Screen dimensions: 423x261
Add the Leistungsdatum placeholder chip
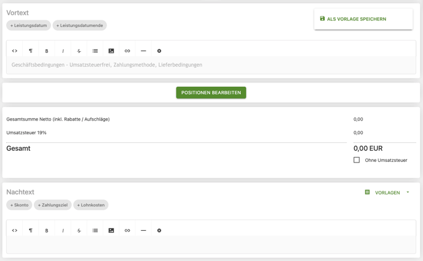(x=28, y=25)
